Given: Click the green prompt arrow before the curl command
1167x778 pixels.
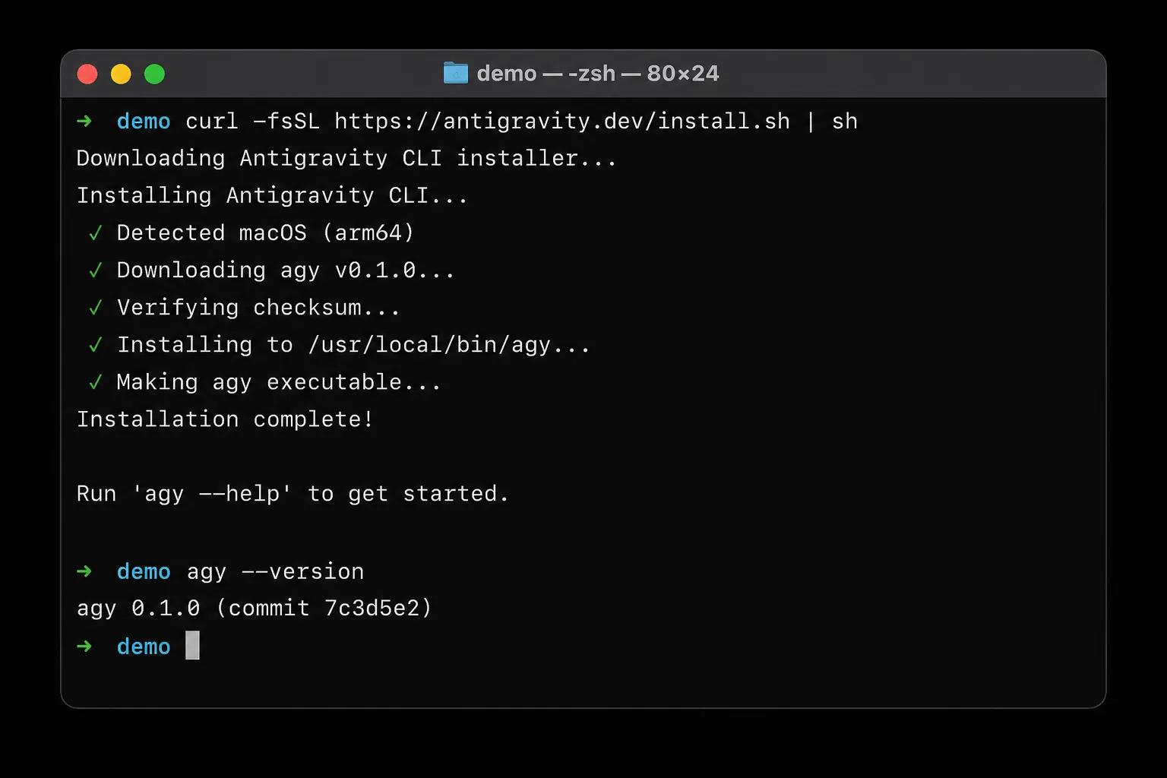Looking at the screenshot, I should pos(84,122).
